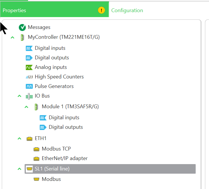Click Module 1's Digital inputs icon
Viewport: 209px width, 189px height.
click(x=43, y=118)
